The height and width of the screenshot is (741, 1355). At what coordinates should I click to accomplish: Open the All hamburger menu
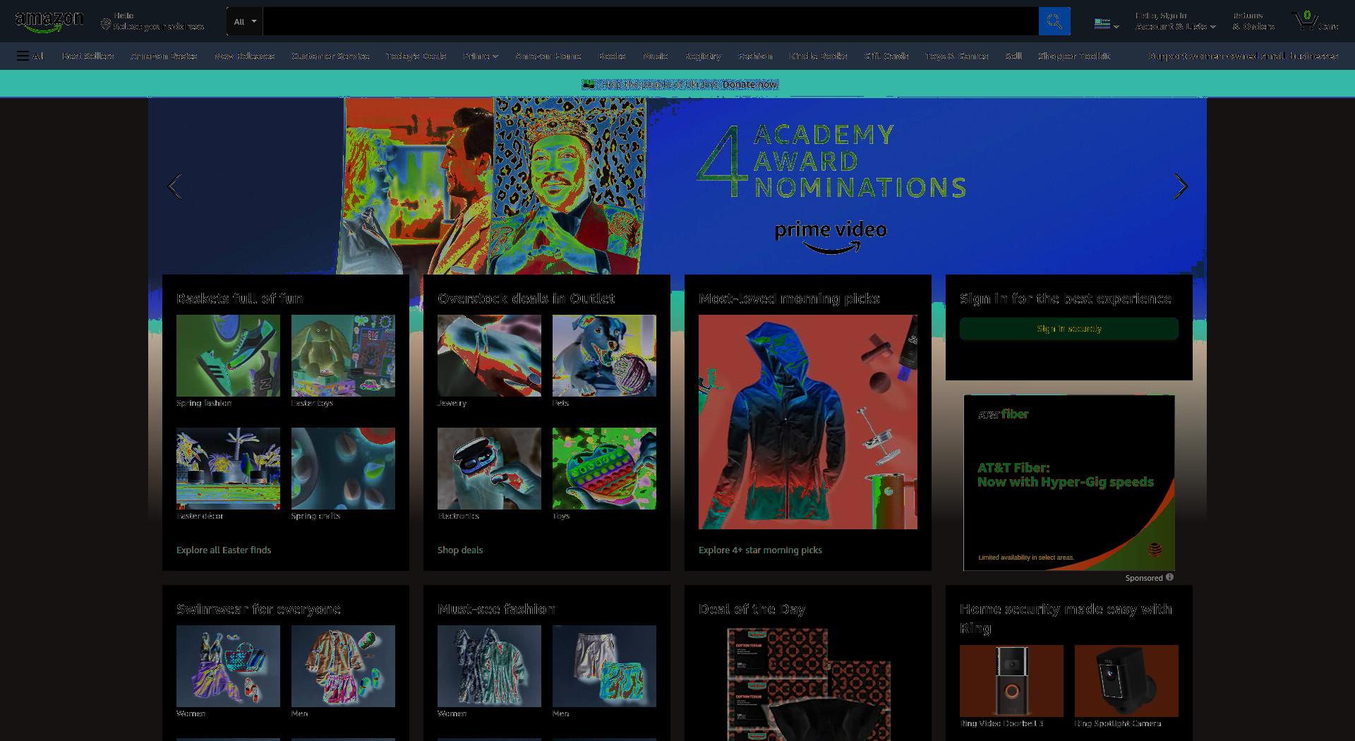coord(31,56)
